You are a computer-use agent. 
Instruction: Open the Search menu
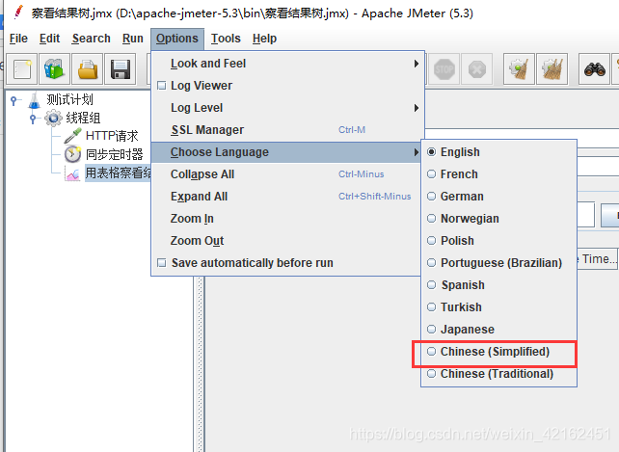click(91, 39)
